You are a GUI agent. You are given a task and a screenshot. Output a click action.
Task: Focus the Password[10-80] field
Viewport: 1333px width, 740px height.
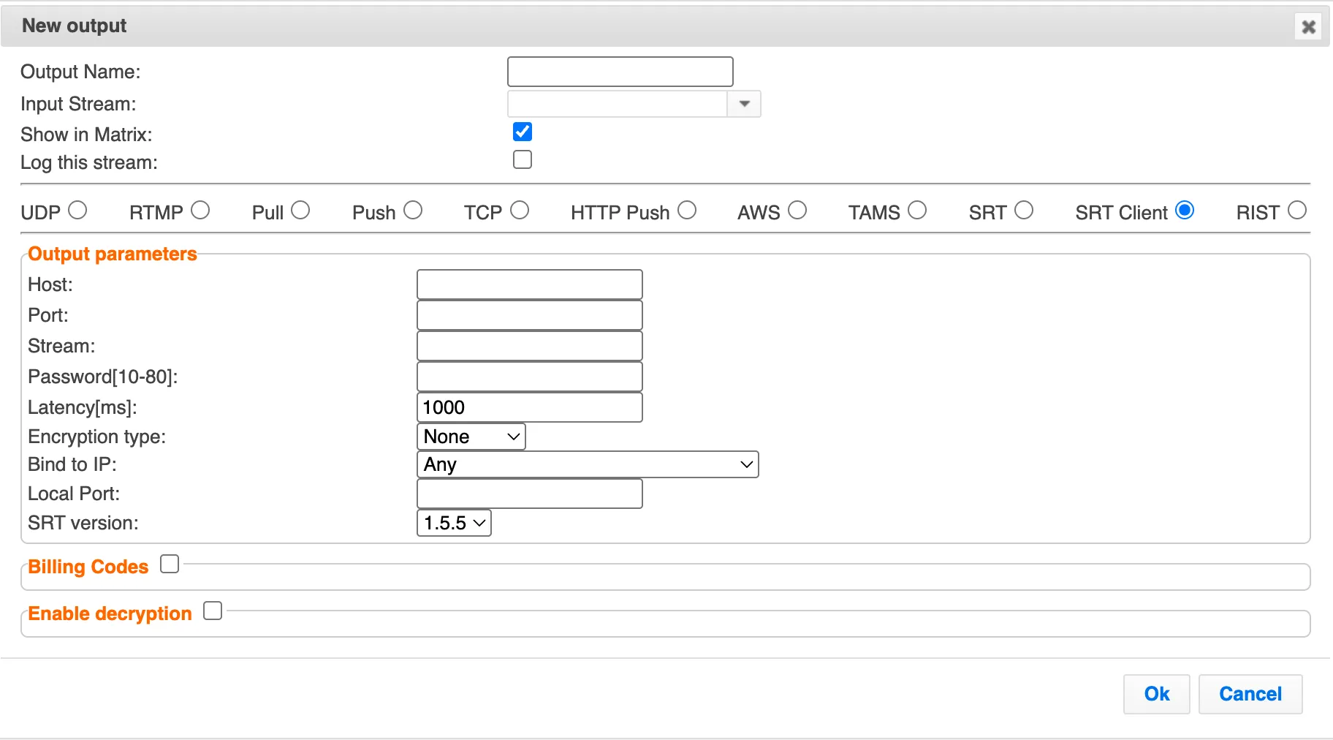point(530,377)
